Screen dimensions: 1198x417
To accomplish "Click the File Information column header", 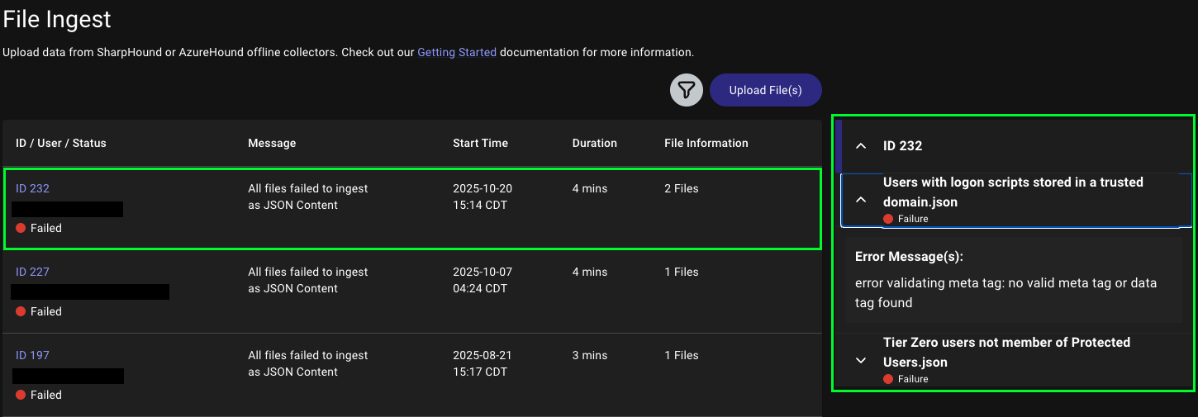I will point(706,143).
